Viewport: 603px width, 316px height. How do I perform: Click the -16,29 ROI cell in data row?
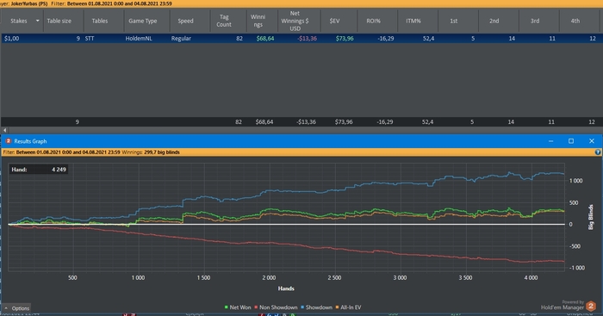(x=385, y=39)
